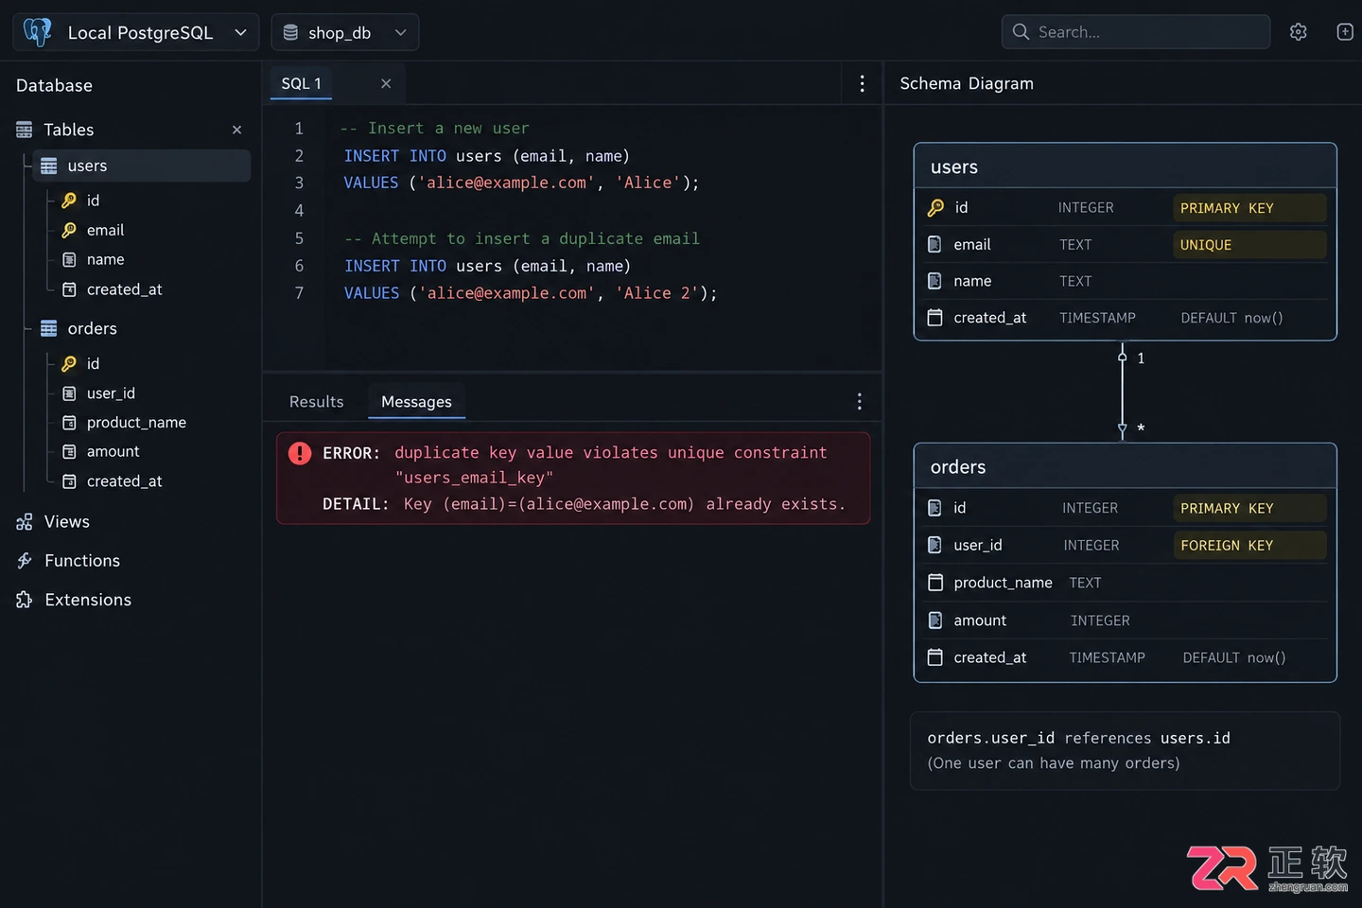Image resolution: width=1362 pixels, height=908 pixels.
Task: Open SQL editor three-dot options menu
Action: click(862, 83)
